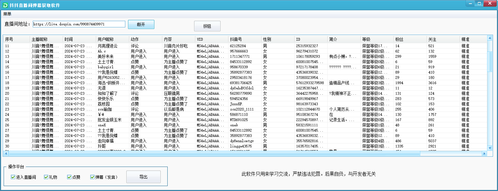Click the vertical scrollbar thumb
The image size is (498, 191).
(490, 61)
